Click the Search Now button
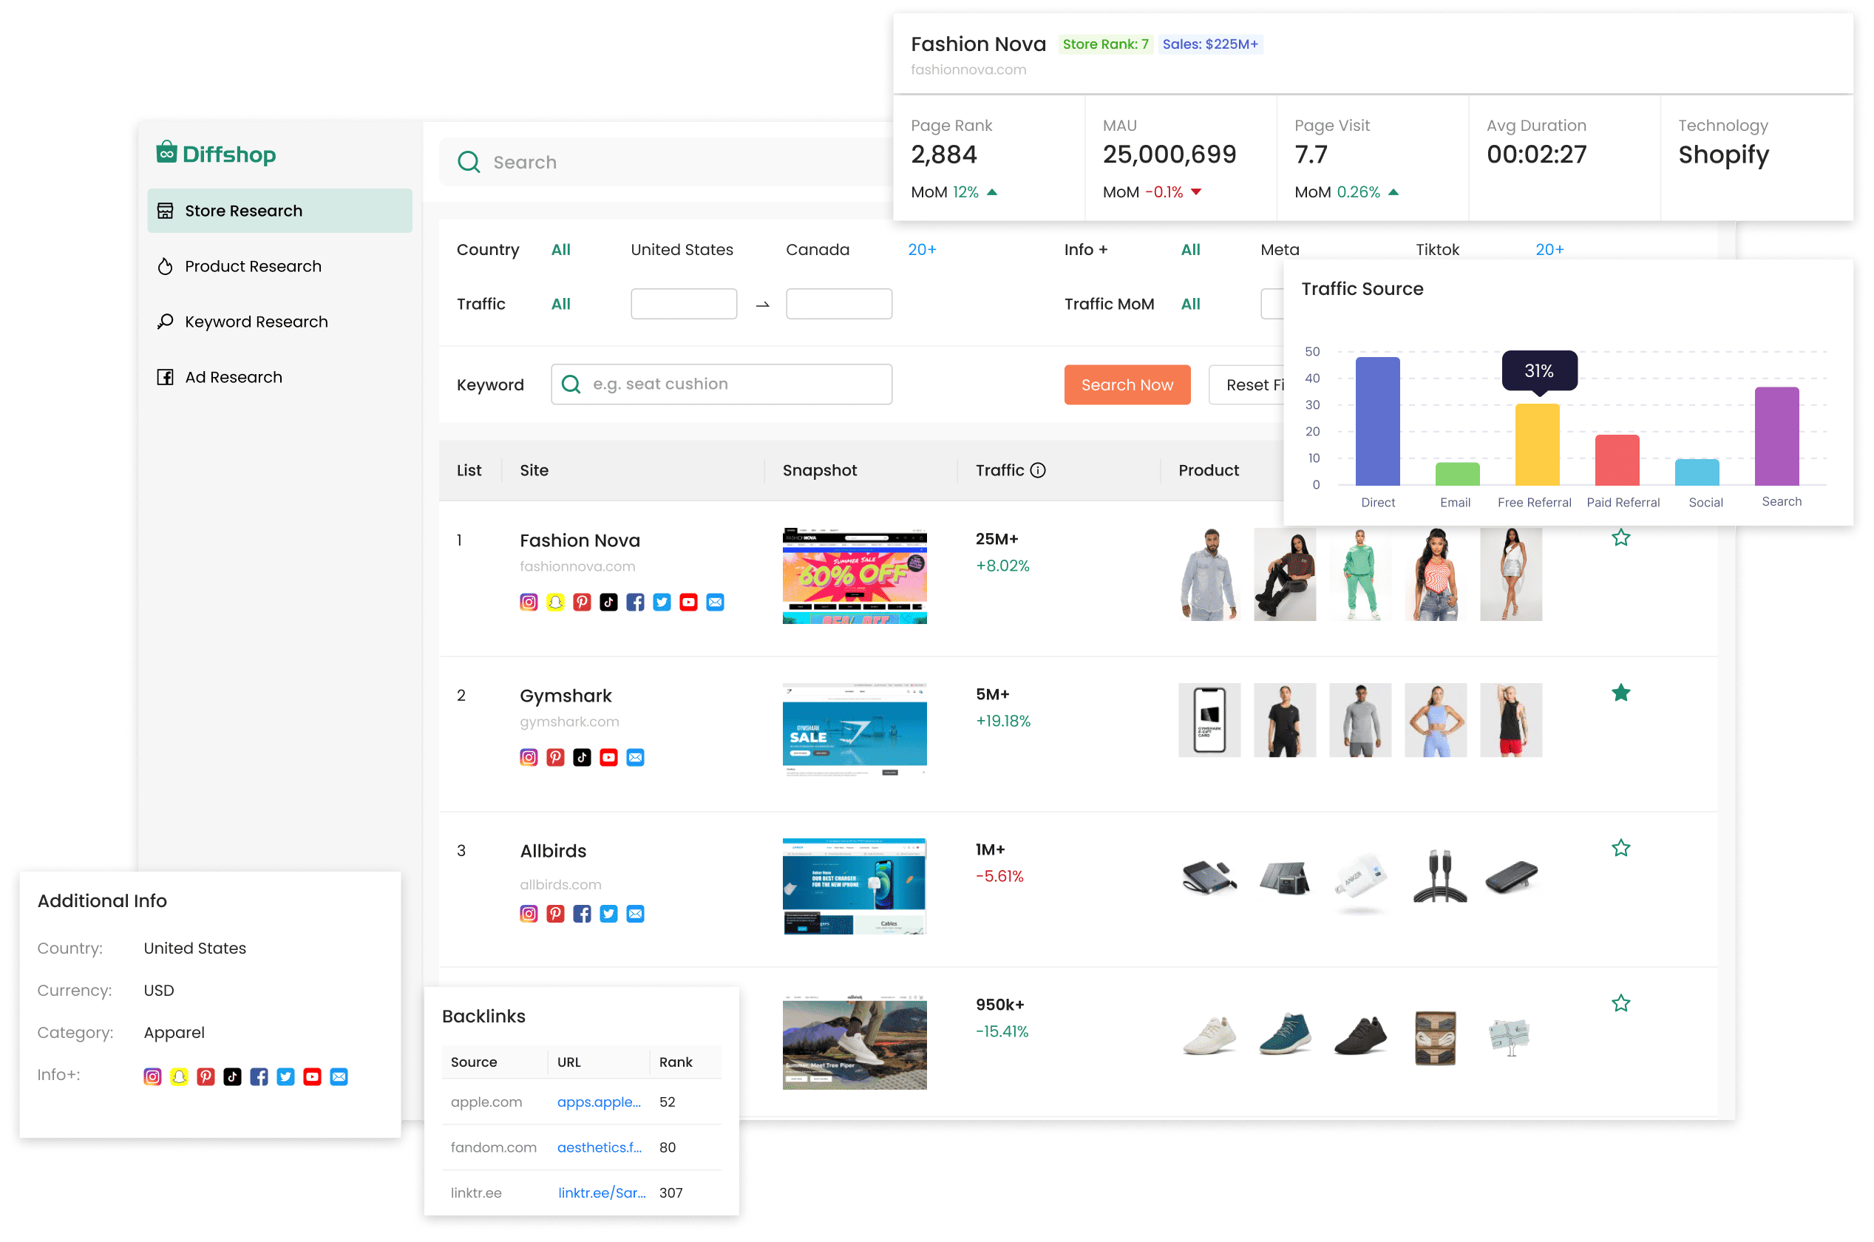The image size is (1874, 1242). pyautogui.click(x=1127, y=384)
